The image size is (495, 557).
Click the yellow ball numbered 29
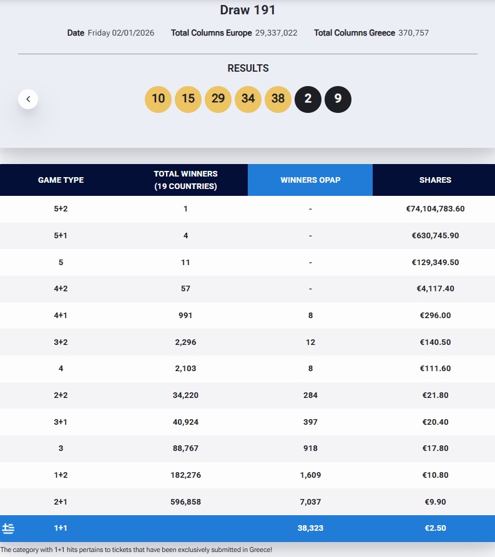point(218,99)
